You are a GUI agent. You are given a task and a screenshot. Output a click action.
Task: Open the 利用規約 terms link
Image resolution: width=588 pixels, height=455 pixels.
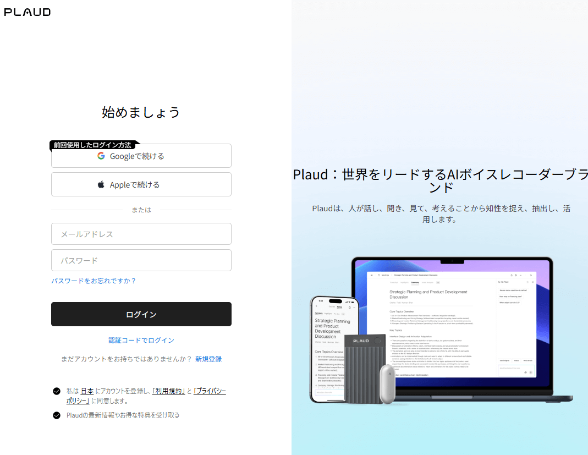[168, 391]
